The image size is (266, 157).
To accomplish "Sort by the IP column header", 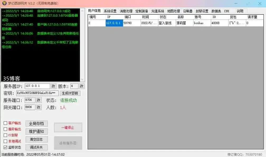I will 114,17.
